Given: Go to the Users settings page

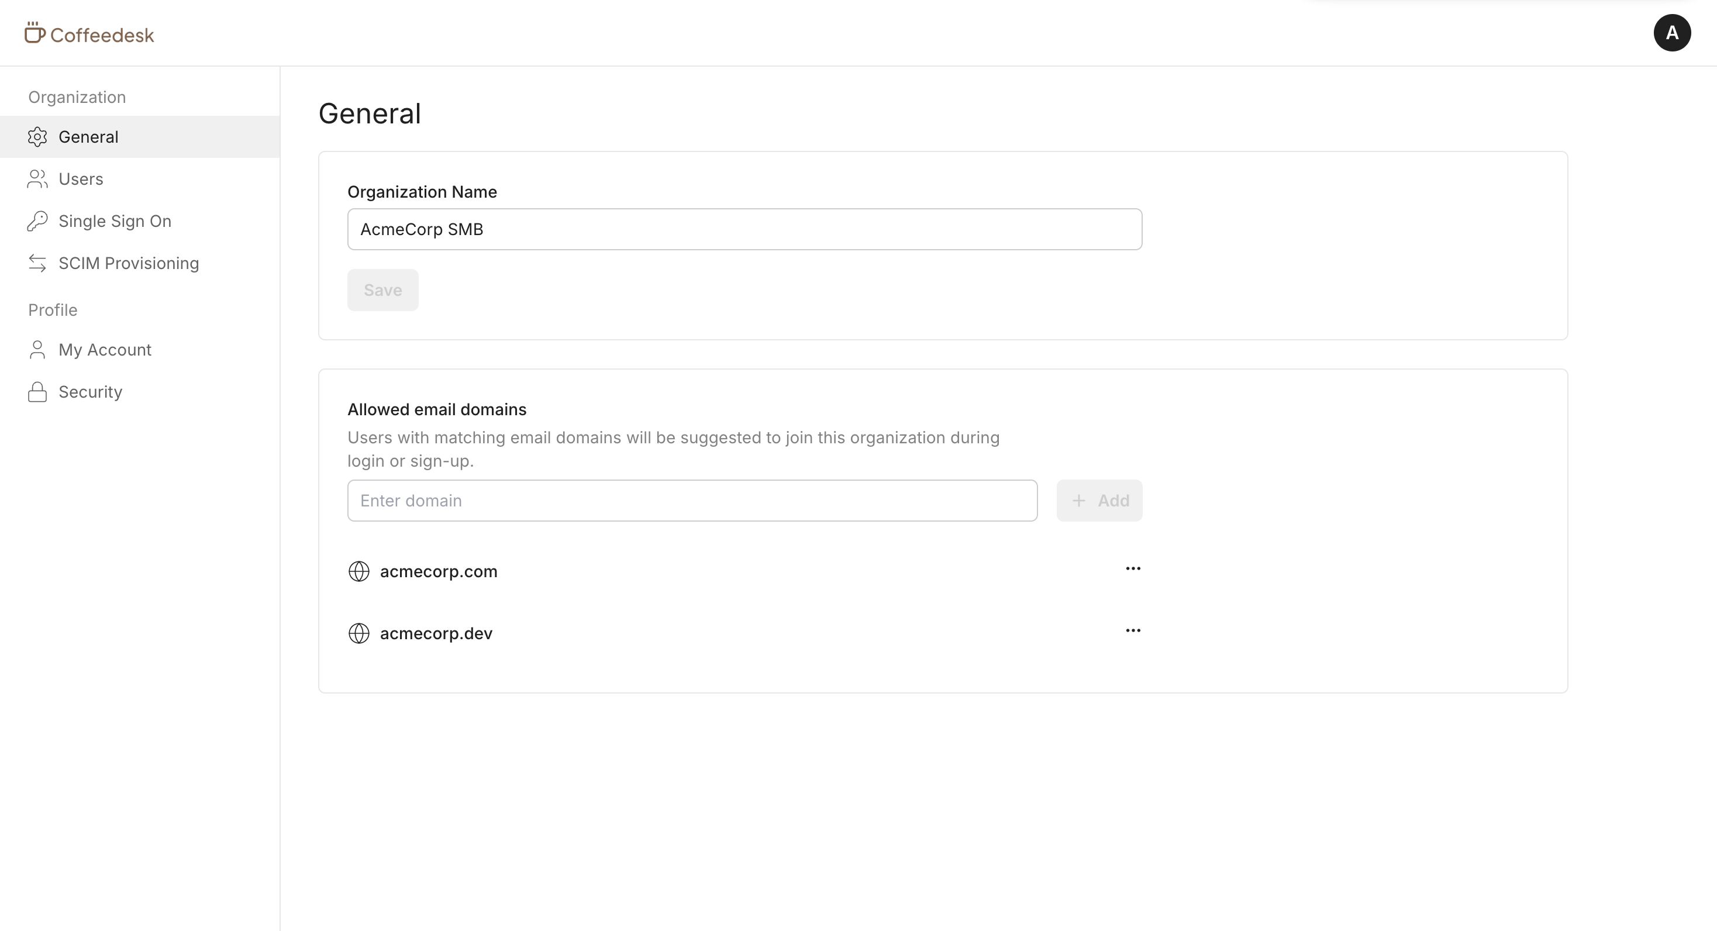Looking at the screenshot, I should (x=81, y=178).
